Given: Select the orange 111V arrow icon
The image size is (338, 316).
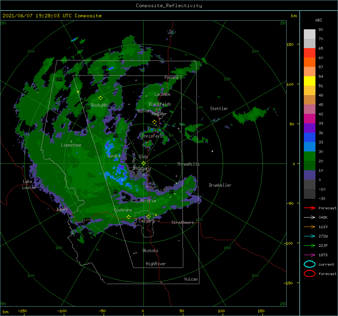Looking at the screenshot, I should pos(309,227).
